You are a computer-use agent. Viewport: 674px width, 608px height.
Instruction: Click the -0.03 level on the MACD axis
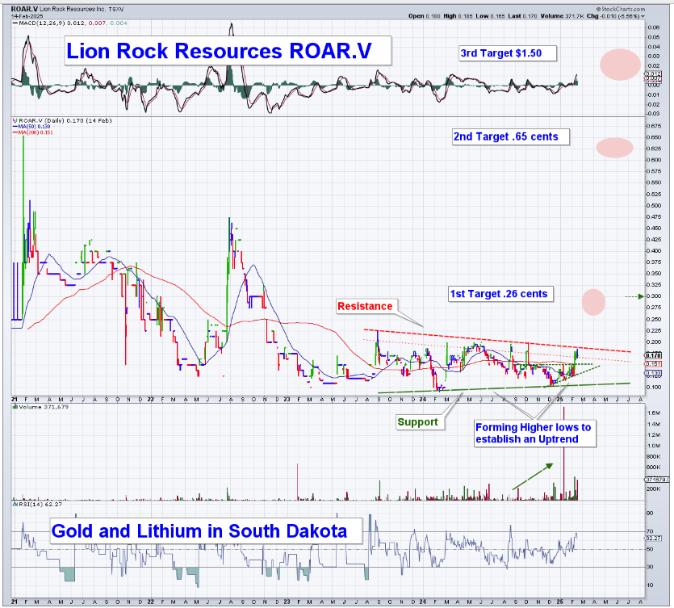click(x=653, y=114)
